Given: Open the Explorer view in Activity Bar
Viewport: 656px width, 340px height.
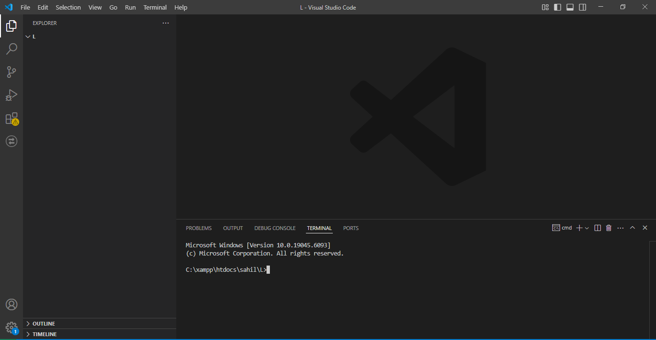Looking at the screenshot, I should (x=12, y=26).
